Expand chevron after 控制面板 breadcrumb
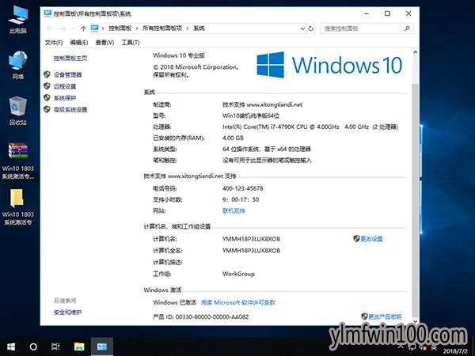Viewport: 475px width, 356px height. 137,28
